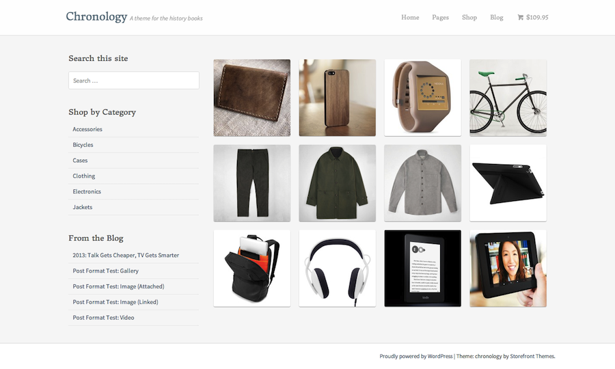View the black folding tablet case product
The width and height of the screenshot is (615, 369).
pos(508,183)
